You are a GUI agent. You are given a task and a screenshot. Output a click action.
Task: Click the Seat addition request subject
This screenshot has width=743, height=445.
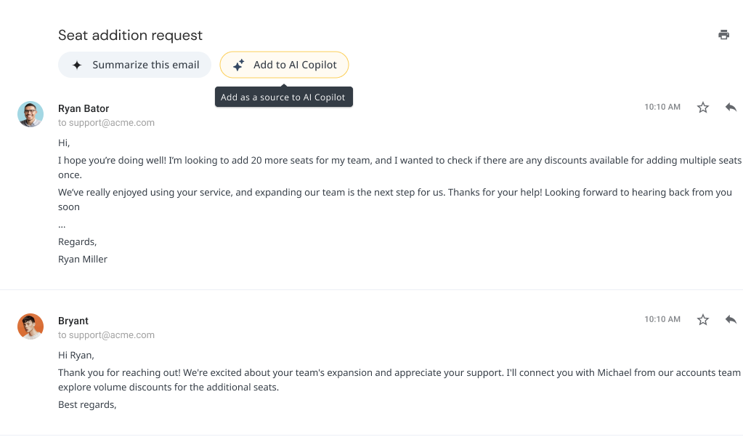pyautogui.click(x=130, y=35)
